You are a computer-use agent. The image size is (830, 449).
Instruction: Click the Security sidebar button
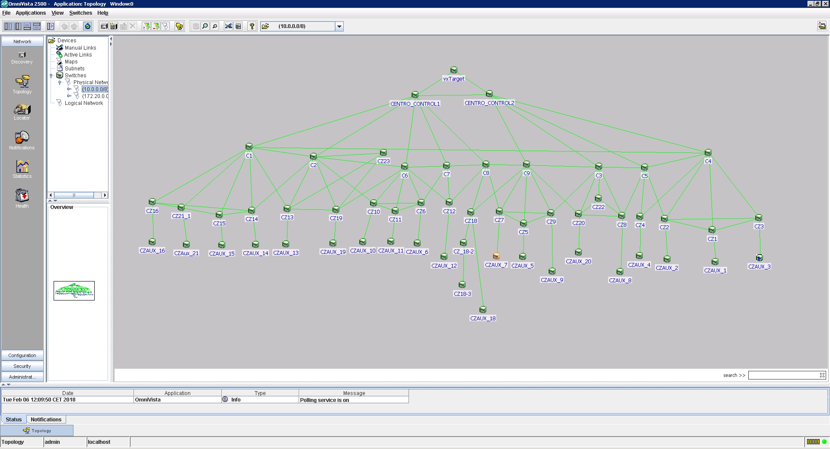tap(22, 366)
